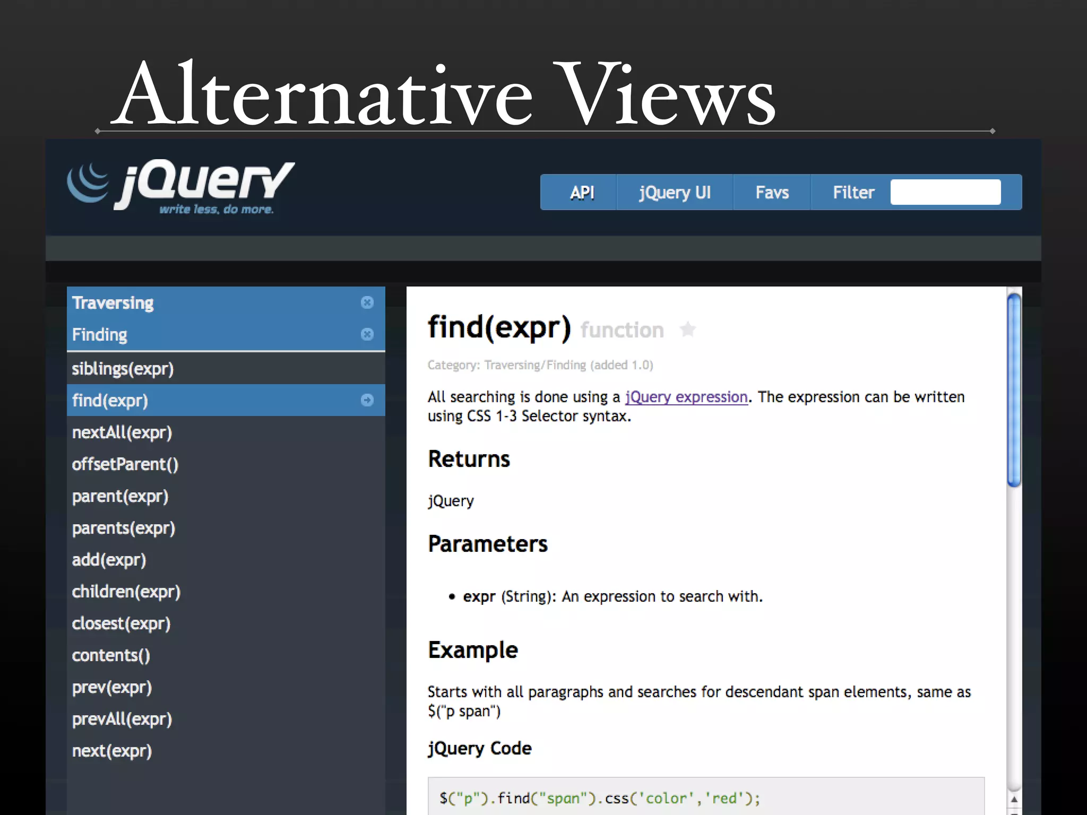Click the arrow icon on find(expr) row
Image resolution: width=1087 pixels, height=815 pixels.
[367, 400]
